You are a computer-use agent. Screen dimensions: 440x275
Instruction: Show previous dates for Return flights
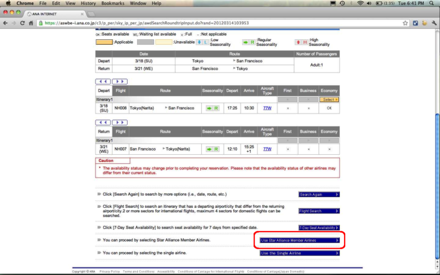click(x=103, y=122)
